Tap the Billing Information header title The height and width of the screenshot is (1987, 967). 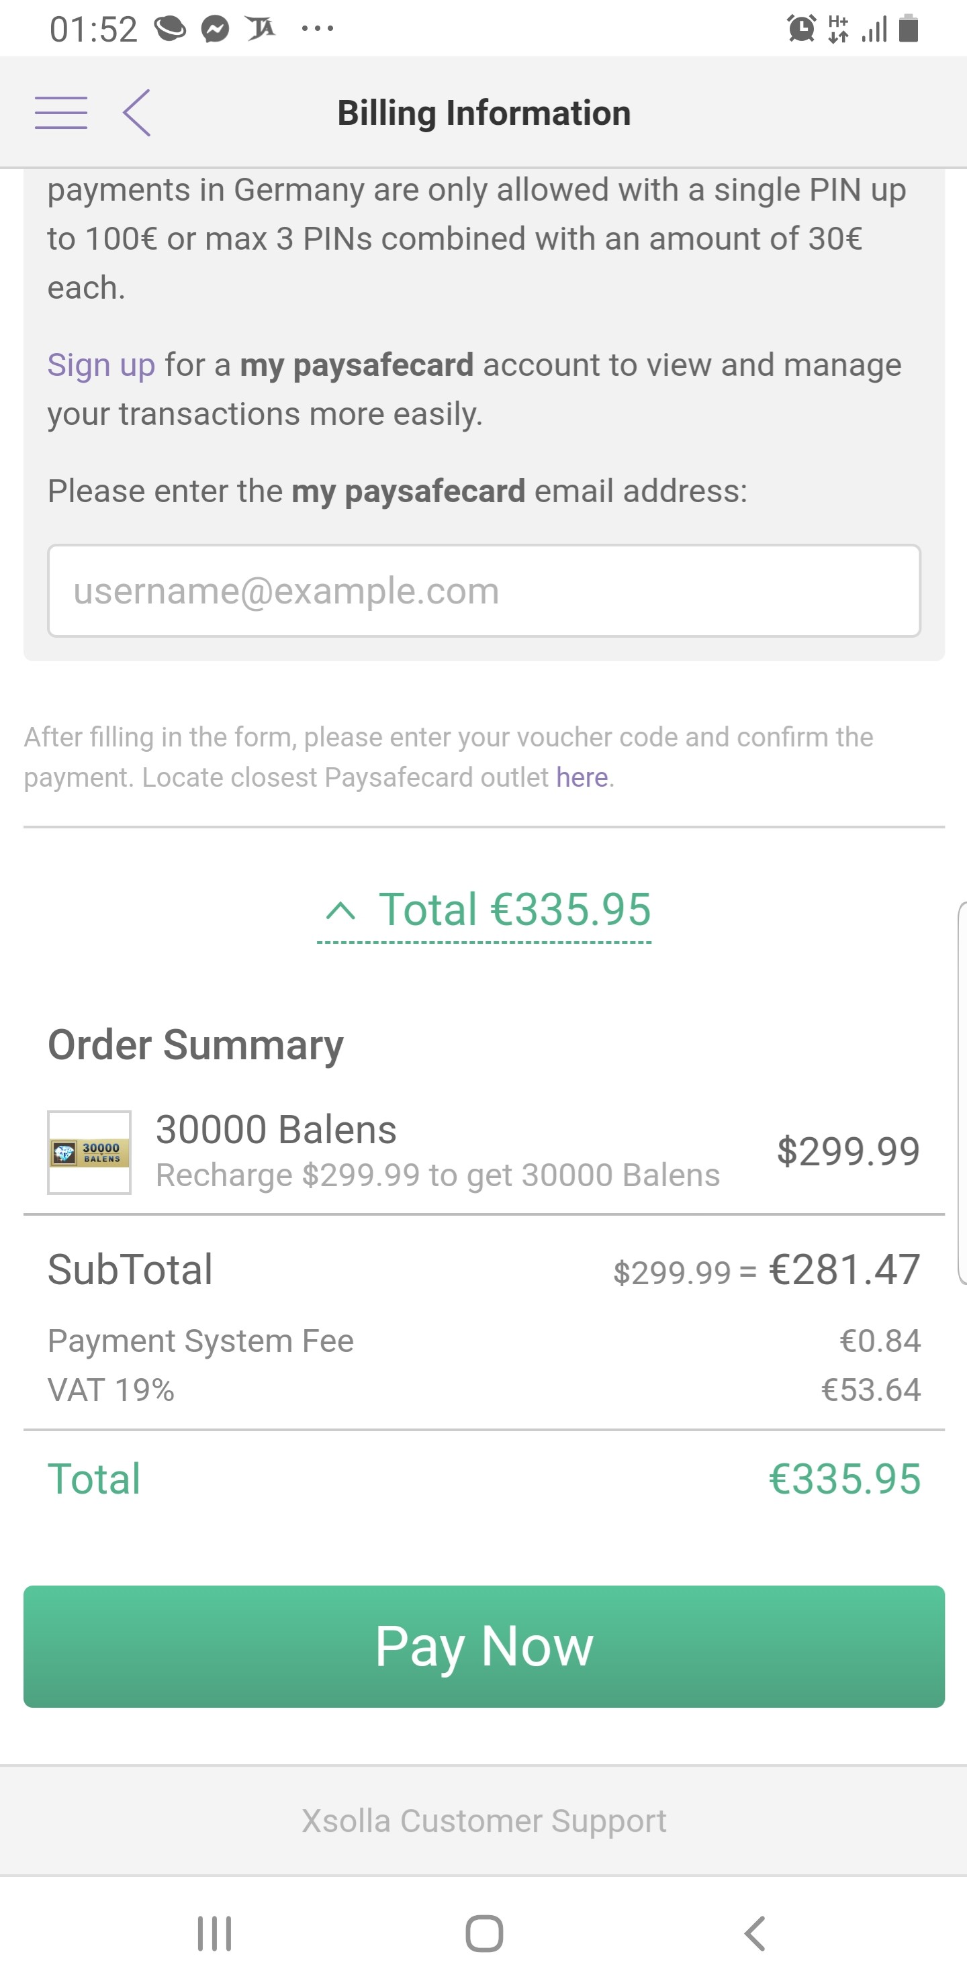tap(484, 113)
